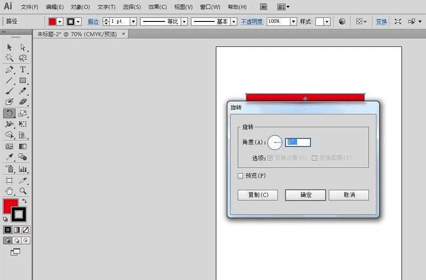
Task: Click the 确定 button
Action: 306,195
